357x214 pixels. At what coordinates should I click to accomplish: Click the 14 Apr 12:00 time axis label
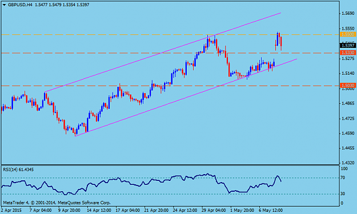click(x=99, y=210)
